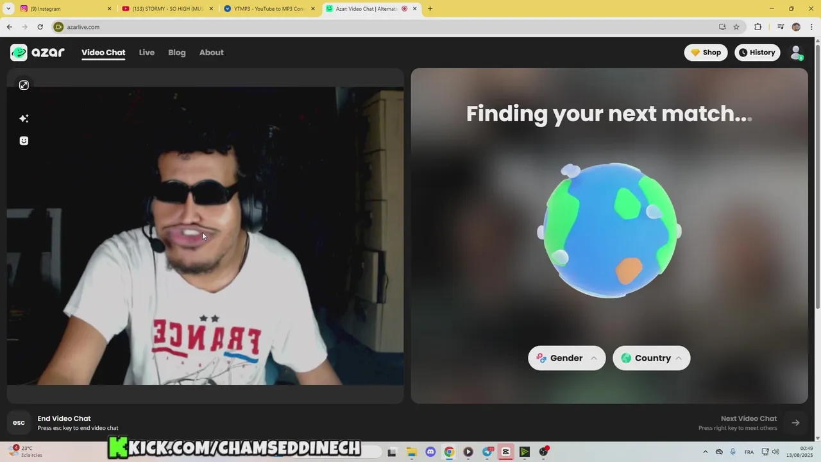Expand the Country filter dropdown
The image size is (821, 462).
pyautogui.click(x=651, y=358)
